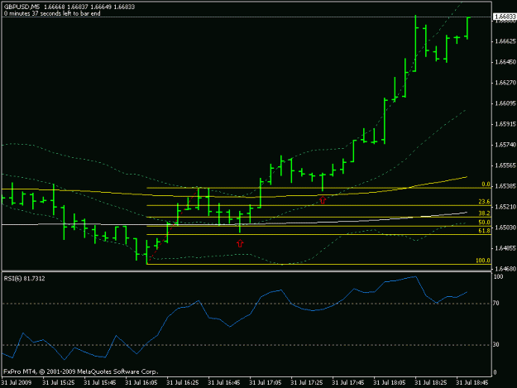Click the 1.65385 price axis label
Viewport: 517px width, 388px height.
505,186
